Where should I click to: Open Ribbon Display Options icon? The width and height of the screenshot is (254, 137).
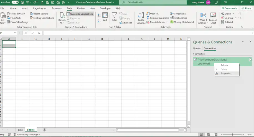tap(225, 2)
